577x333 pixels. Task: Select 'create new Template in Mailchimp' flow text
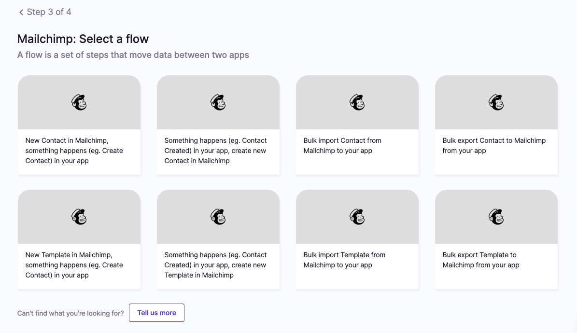coord(216,265)
